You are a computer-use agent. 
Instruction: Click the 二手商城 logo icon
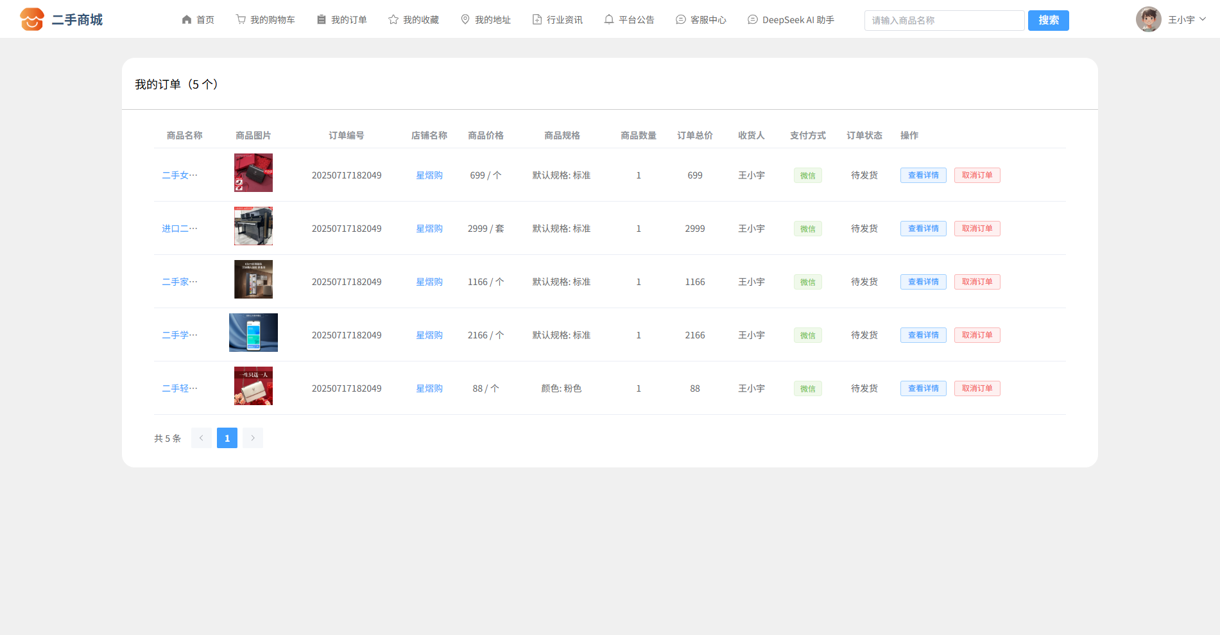coord(31,20)
